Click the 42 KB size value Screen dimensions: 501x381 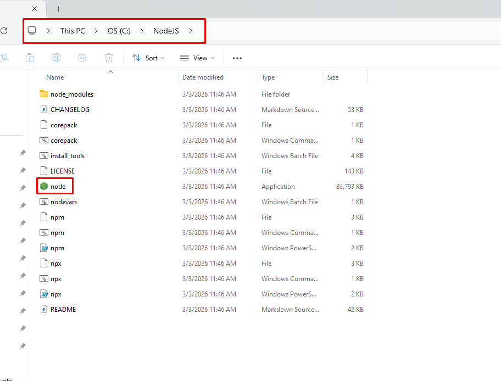(x=355, y=310)
